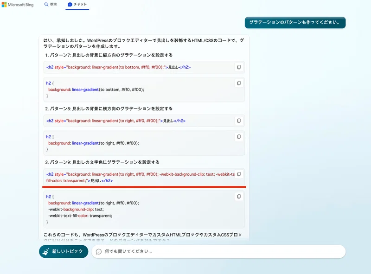Click the line '-webkit-background-clip: text;' in CSS block
The height and width of the screenshot is (274, 371).
coord(76,210)
